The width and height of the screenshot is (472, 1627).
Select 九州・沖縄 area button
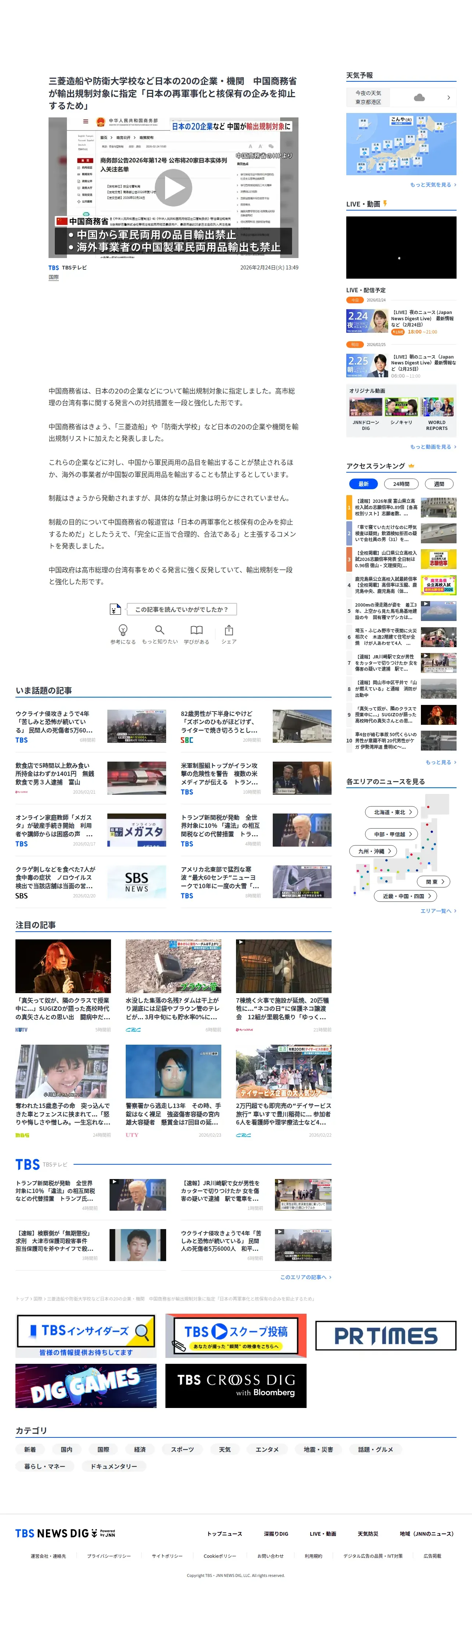pos(373,851)
